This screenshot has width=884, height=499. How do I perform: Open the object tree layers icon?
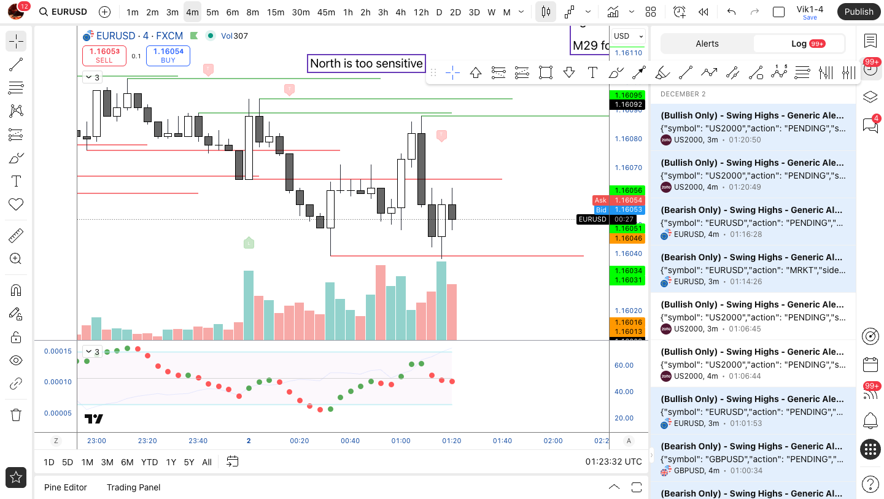click(x=870, y=97)
